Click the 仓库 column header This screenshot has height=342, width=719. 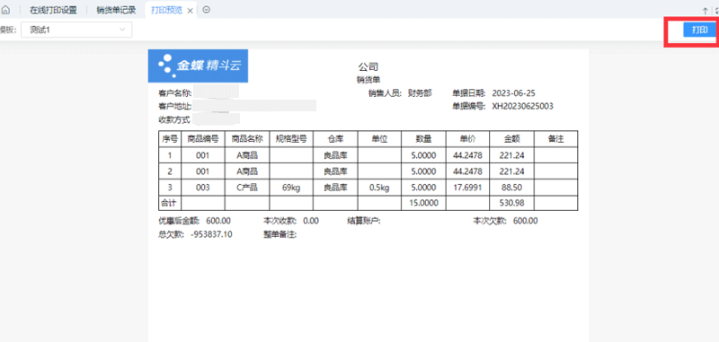[x=335, y=139]
